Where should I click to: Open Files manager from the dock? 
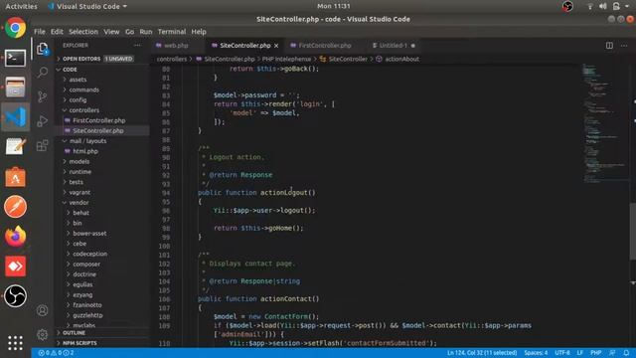pos(16,88)
